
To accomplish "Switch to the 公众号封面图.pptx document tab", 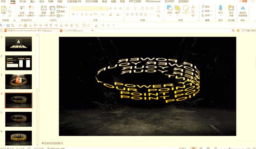I will coord(72,31).
